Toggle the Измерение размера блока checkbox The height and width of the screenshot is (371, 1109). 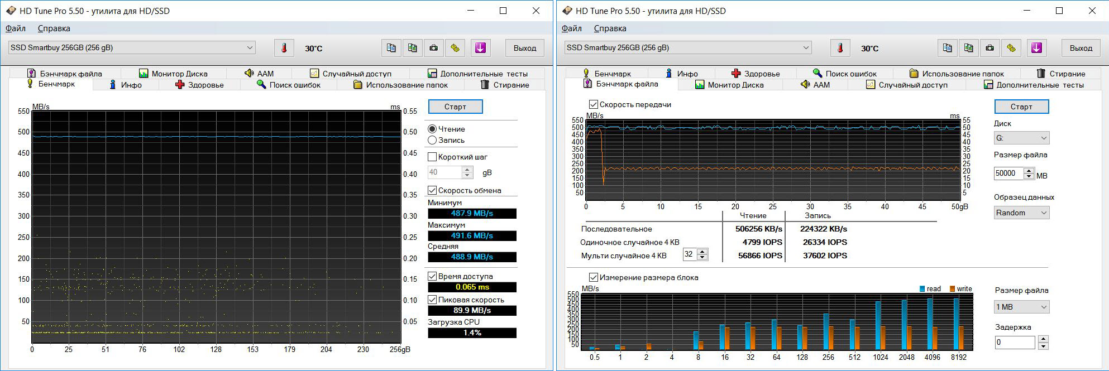click(594, 277)
